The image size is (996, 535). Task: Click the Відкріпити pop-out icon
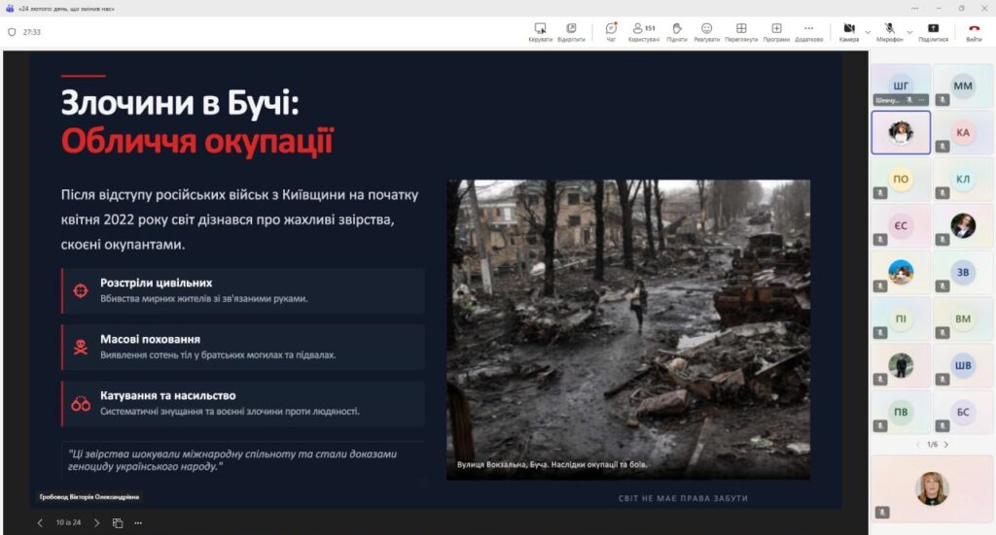[x=571, y=32]
